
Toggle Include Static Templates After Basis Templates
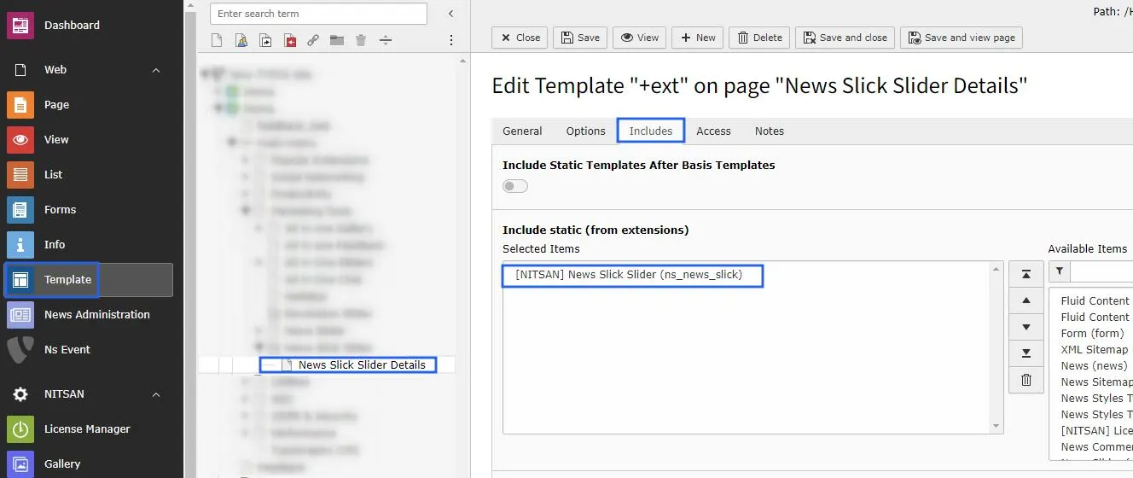[x=515, y=186]
